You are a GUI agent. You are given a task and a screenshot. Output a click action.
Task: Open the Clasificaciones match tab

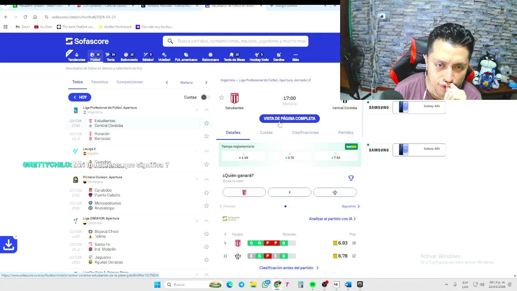coord(305,133)
